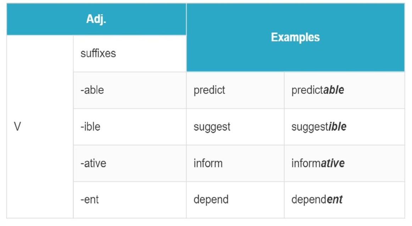Click the Examples header cell
Screen dimensions: 412x226
(295, 37)
